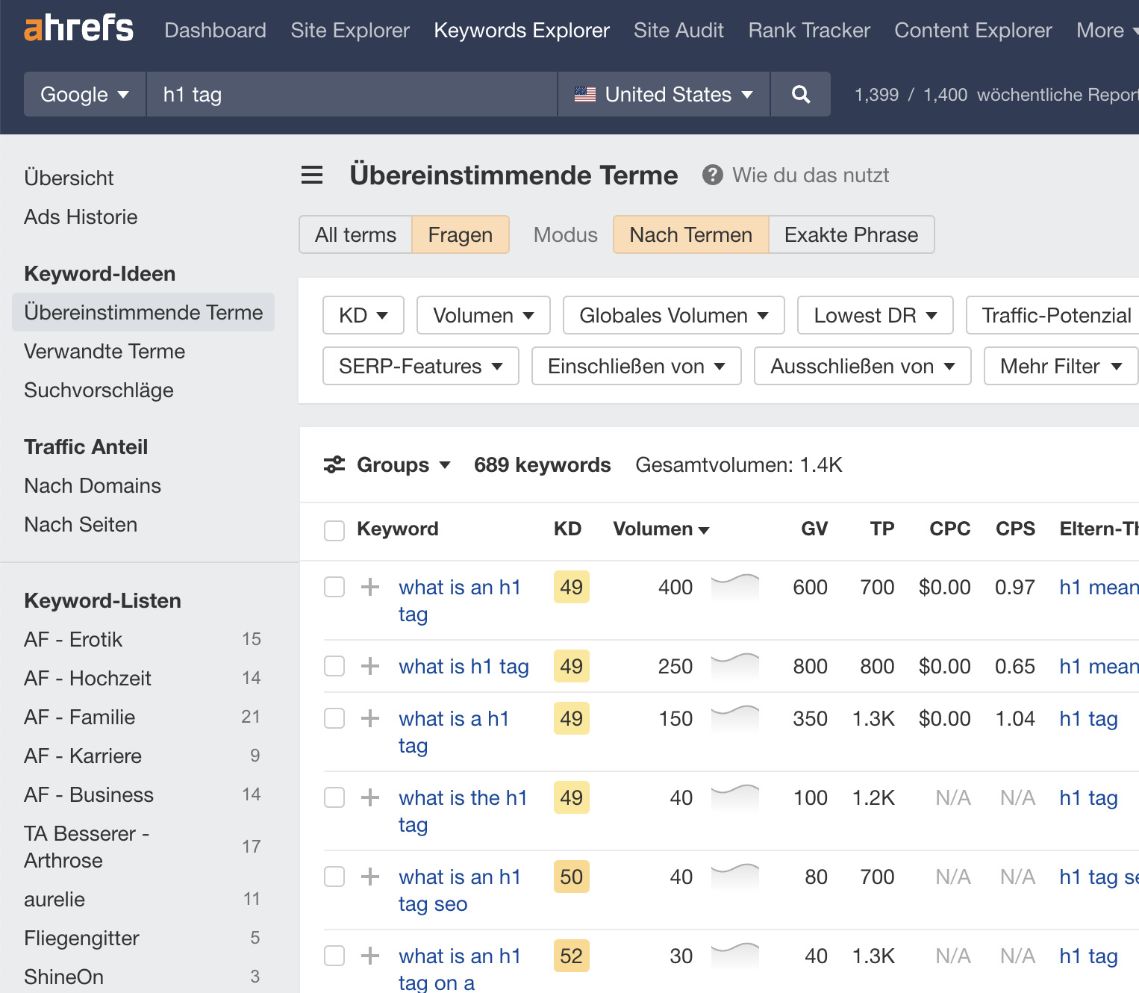Click the search magnifier icon
Image resolution: width=1139 pixels, height=993 pixels.
point(799,94)
